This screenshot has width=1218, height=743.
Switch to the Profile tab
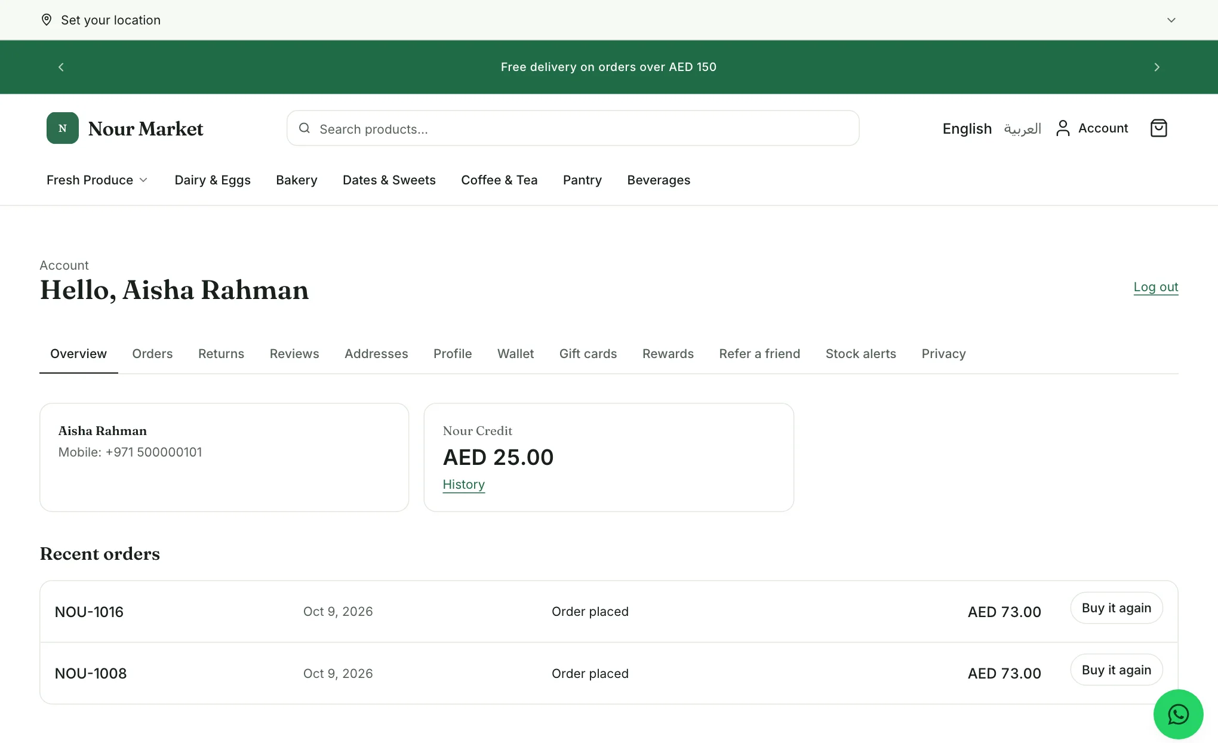coord(453,354)
